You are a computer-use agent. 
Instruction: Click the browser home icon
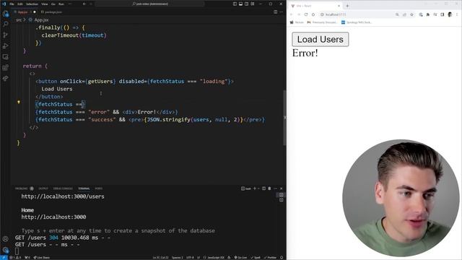click(313, 14)
